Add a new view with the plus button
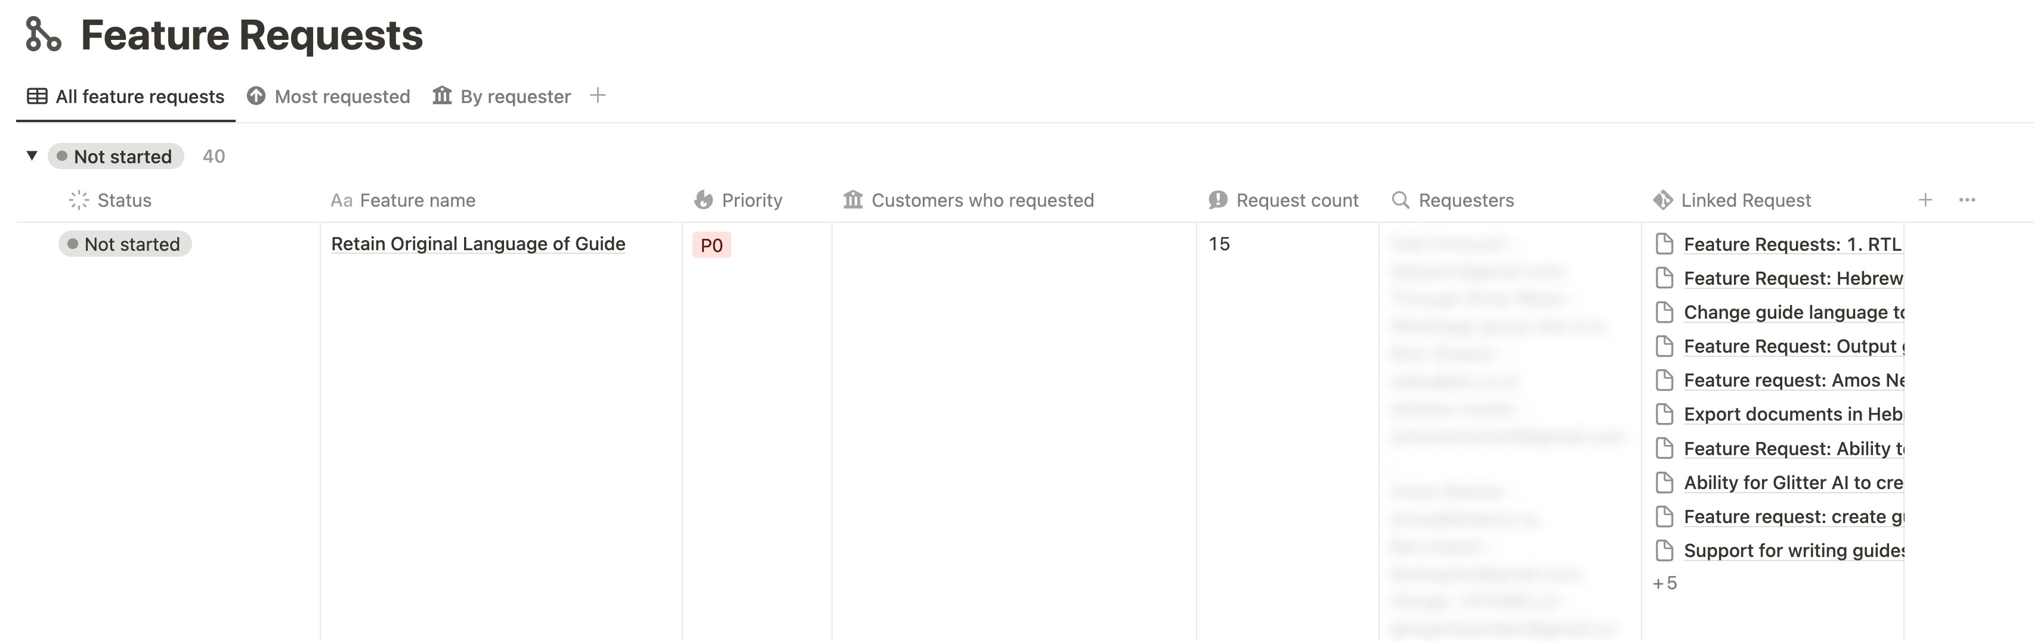This screenshot has width=2034, height=641. 598,95
